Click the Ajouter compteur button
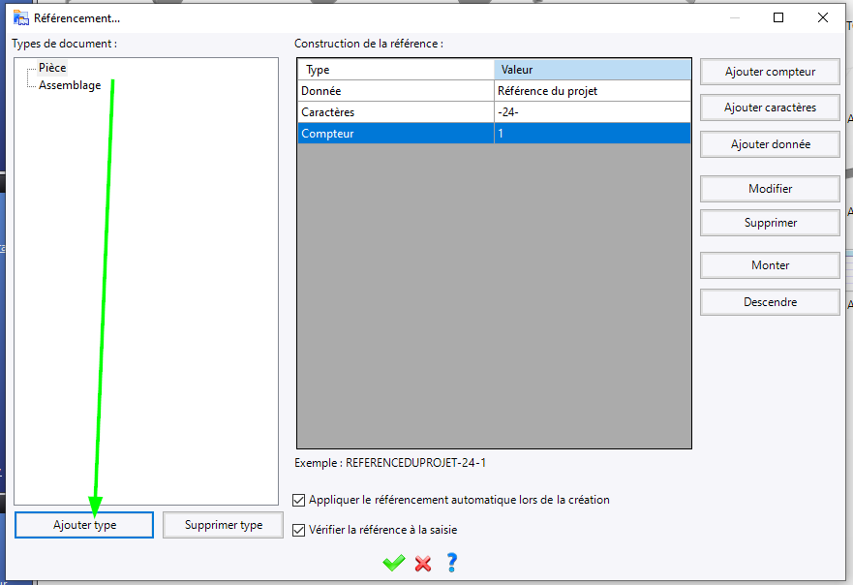The image size is (853, 585). 770,72
